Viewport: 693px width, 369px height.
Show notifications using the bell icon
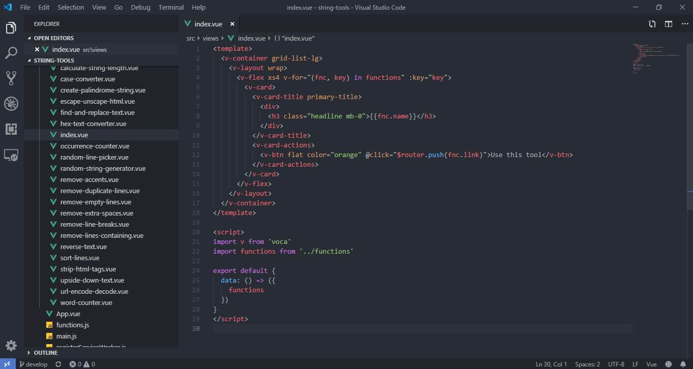tap(683, 364)
